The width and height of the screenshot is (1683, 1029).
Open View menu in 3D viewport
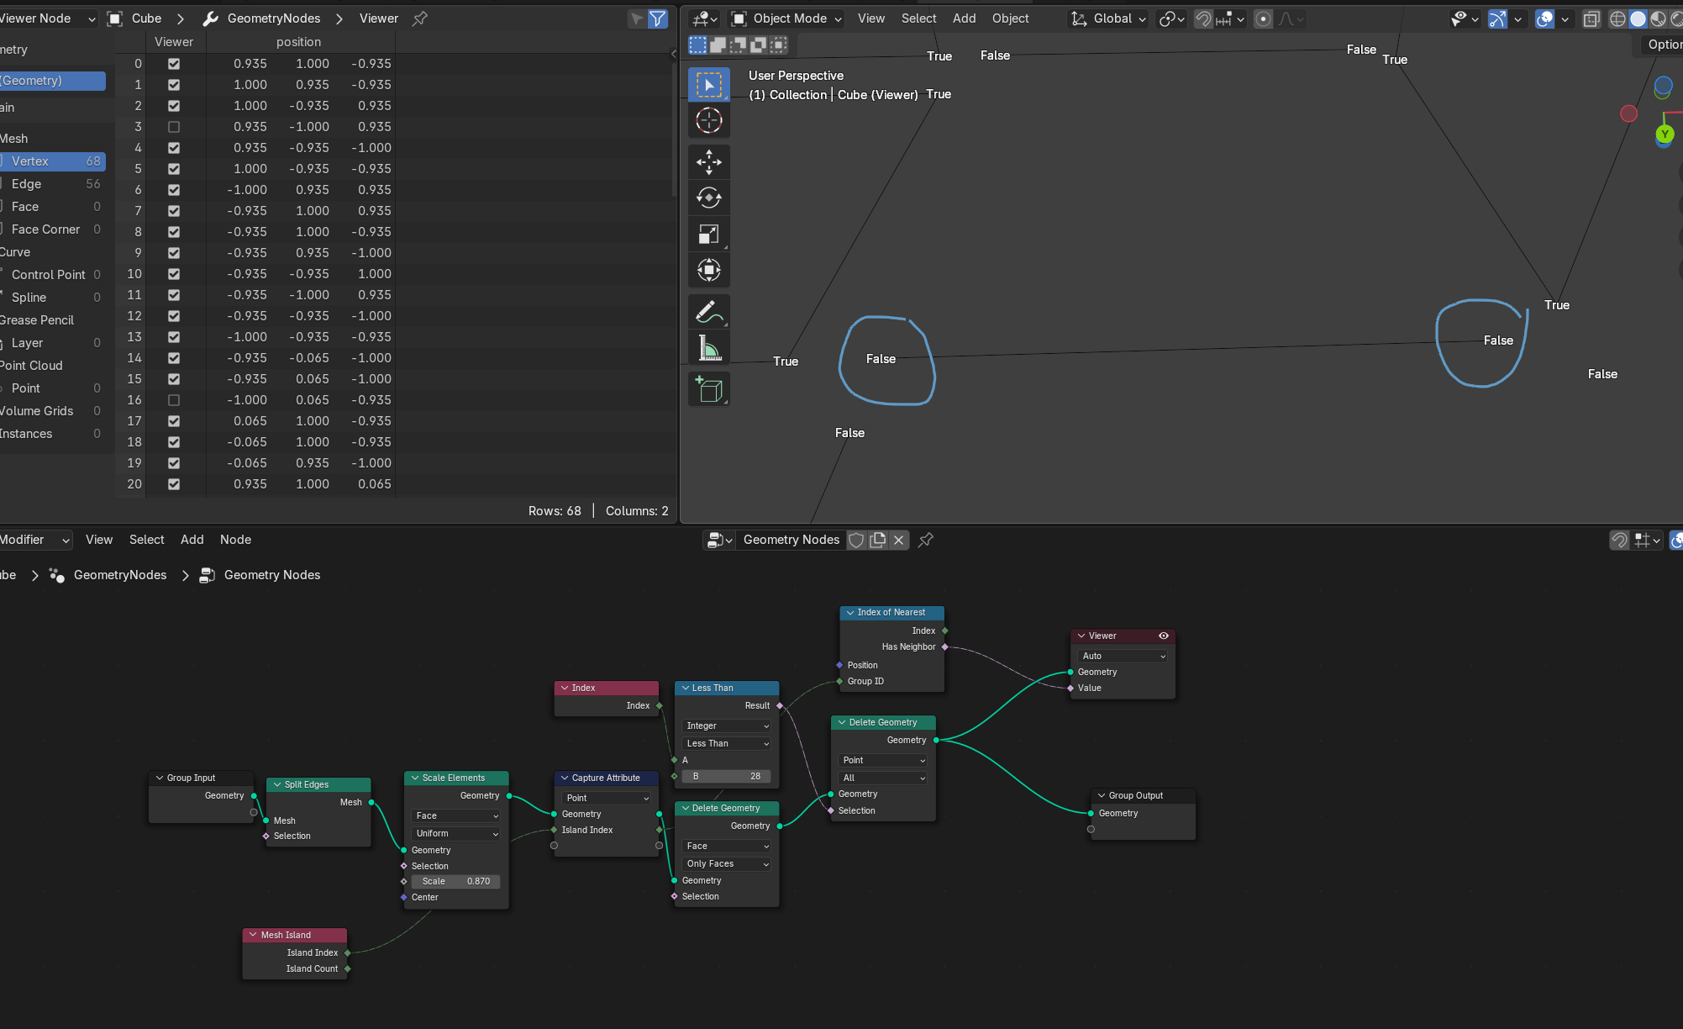coord(870,18)
